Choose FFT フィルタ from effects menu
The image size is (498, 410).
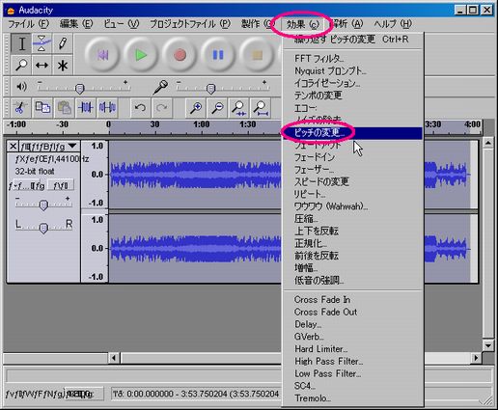pyautogui.click(x=352, y=59)
